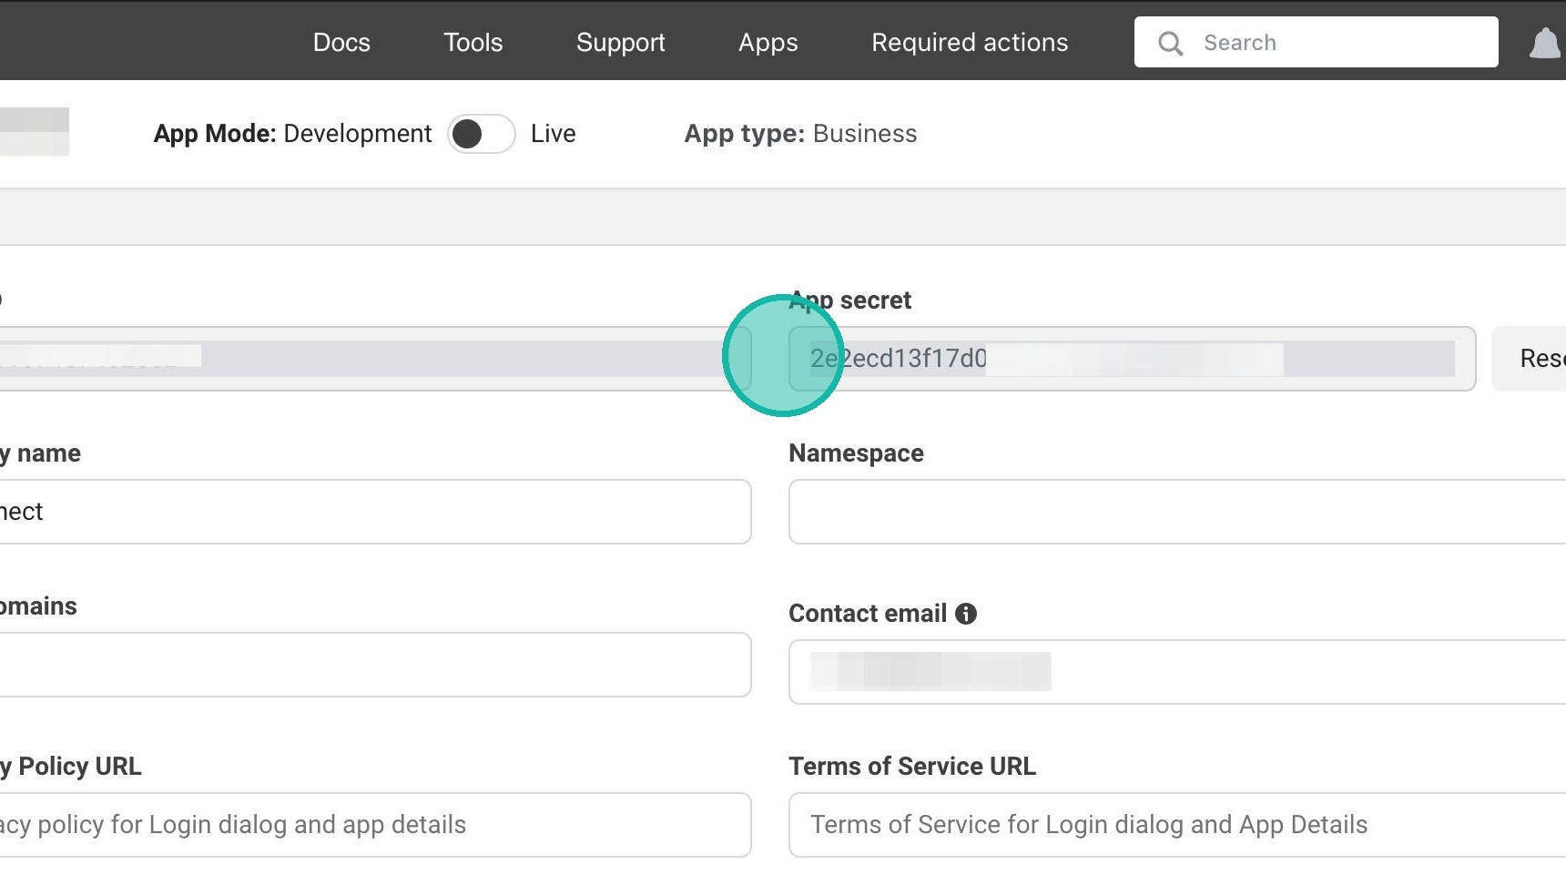The width and height of the screenshot is (1566, 875).
Task: Open the Apps menu
Action: (768, 42)
